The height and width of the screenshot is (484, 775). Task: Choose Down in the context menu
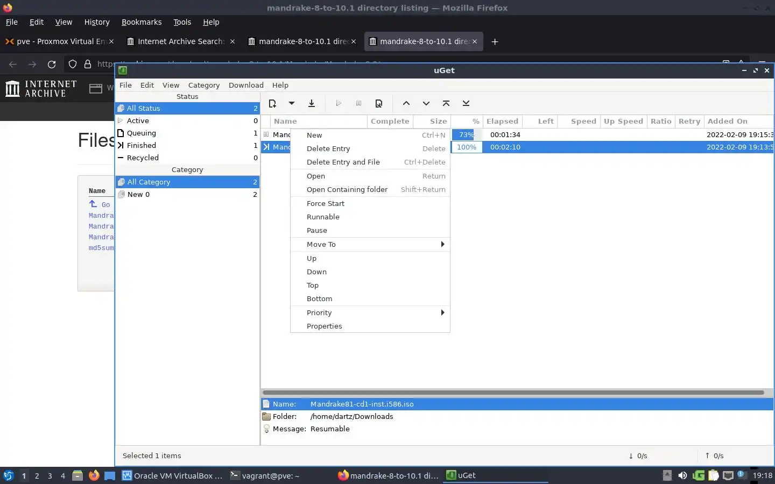coord(370,272)
